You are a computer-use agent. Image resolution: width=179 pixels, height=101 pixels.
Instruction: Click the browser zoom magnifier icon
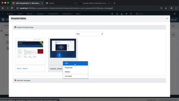[x=161, y=8]
